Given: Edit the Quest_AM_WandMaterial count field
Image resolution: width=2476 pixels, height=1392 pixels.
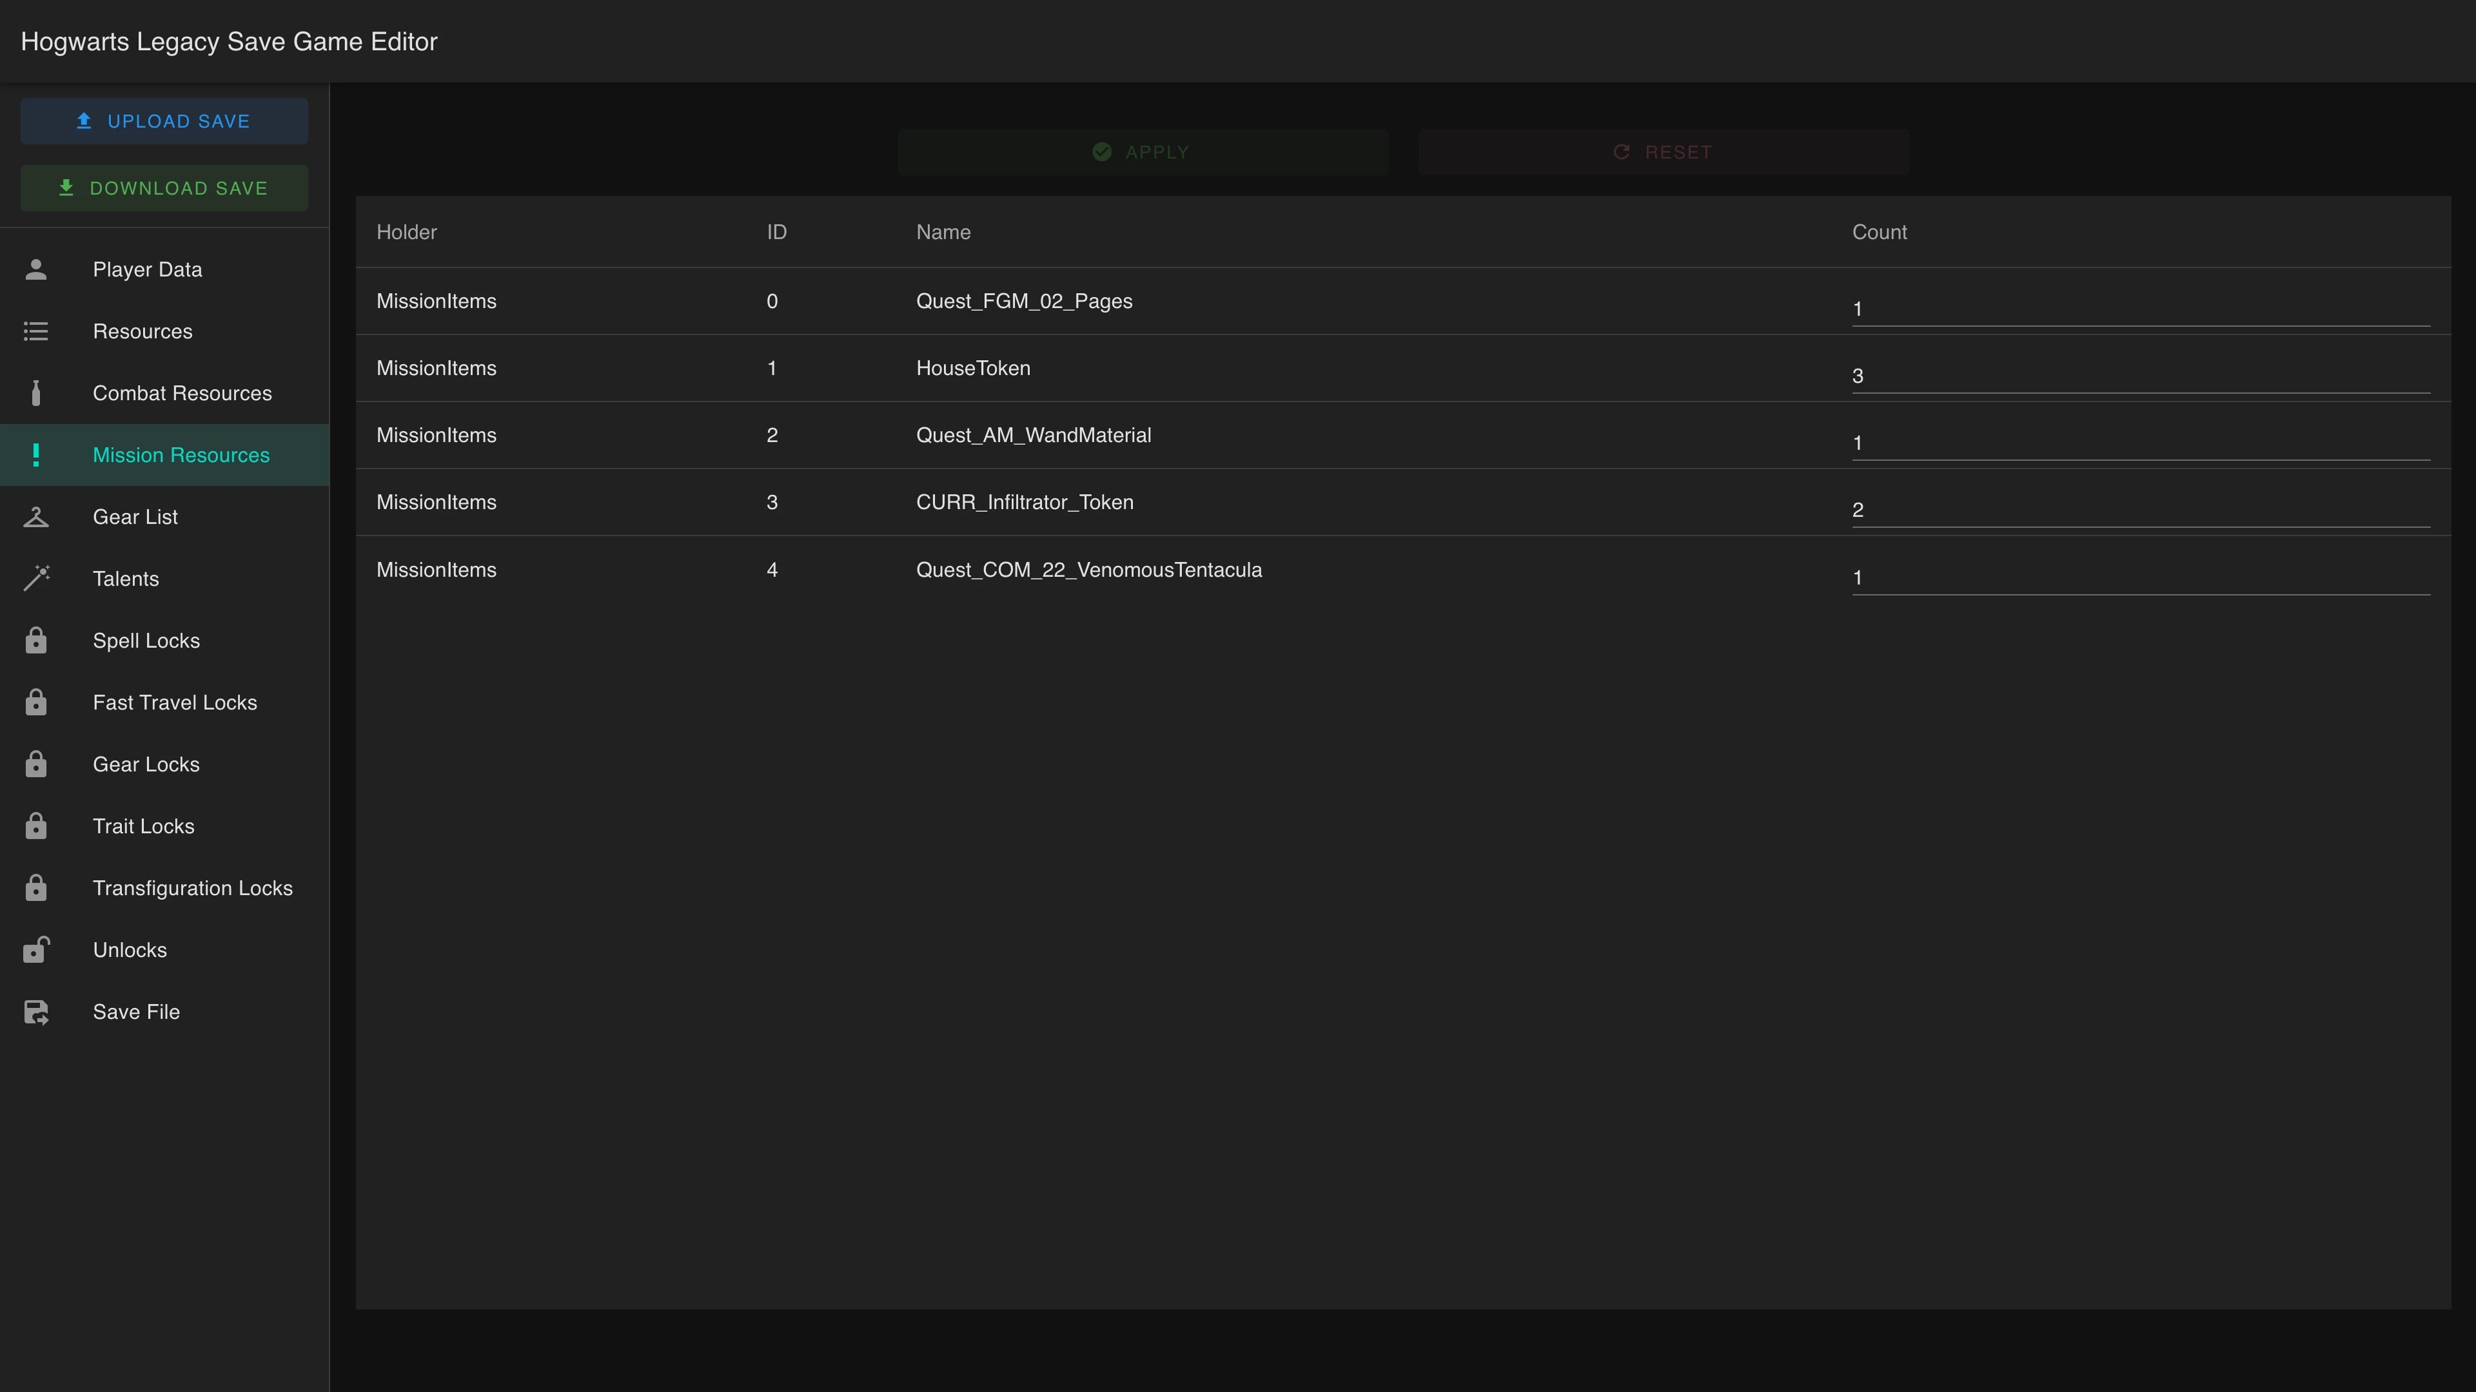Looking at the screenshot, I should coord(2141,443).
